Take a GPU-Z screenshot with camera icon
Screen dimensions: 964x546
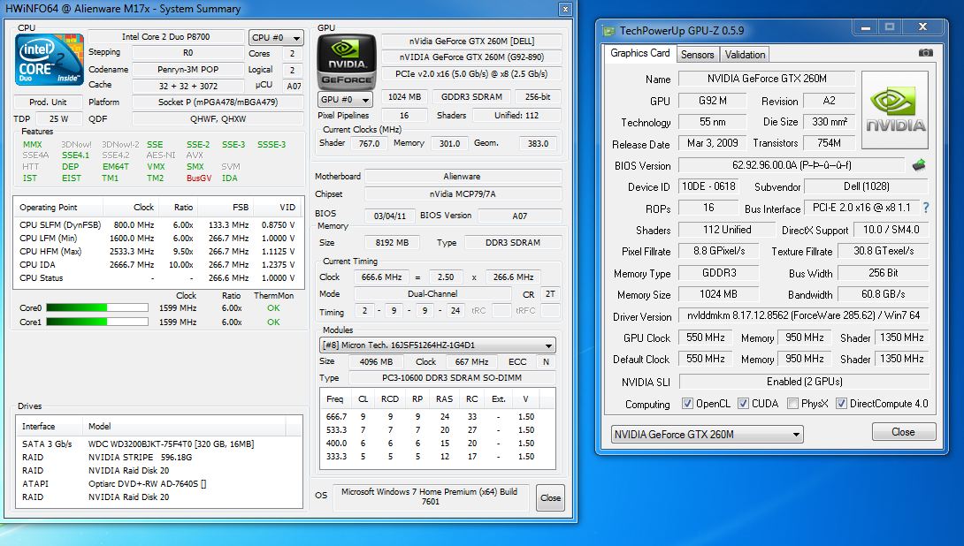coord(925,53)
